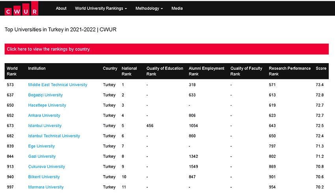Select alumni employment rank 1054
Screen dimensions: 335x194
tap(194, 126)
